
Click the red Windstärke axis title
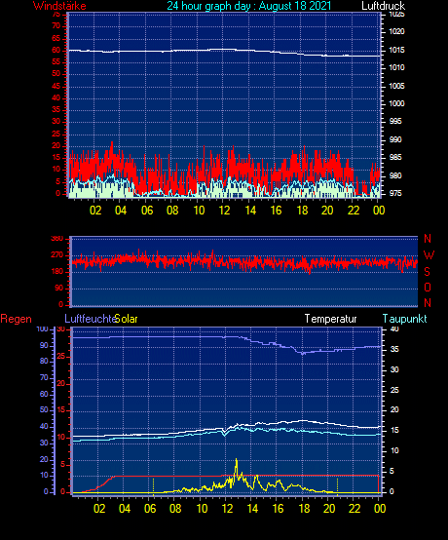[x=59, y=6]
